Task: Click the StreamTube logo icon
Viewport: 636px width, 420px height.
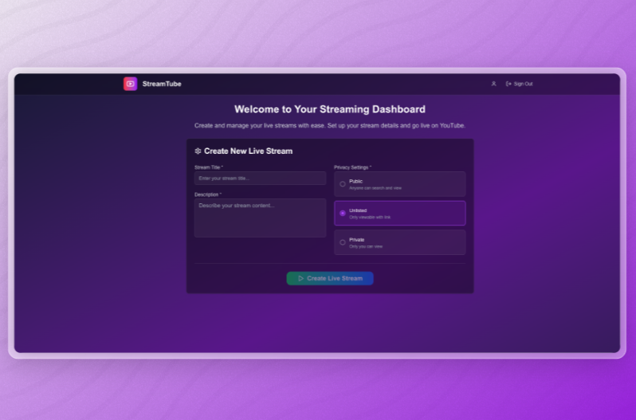Action: pos(130,84)
